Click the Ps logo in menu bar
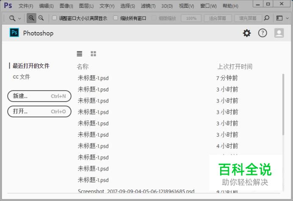The width and height of the screenshot is (293, 201). point(8,5)
